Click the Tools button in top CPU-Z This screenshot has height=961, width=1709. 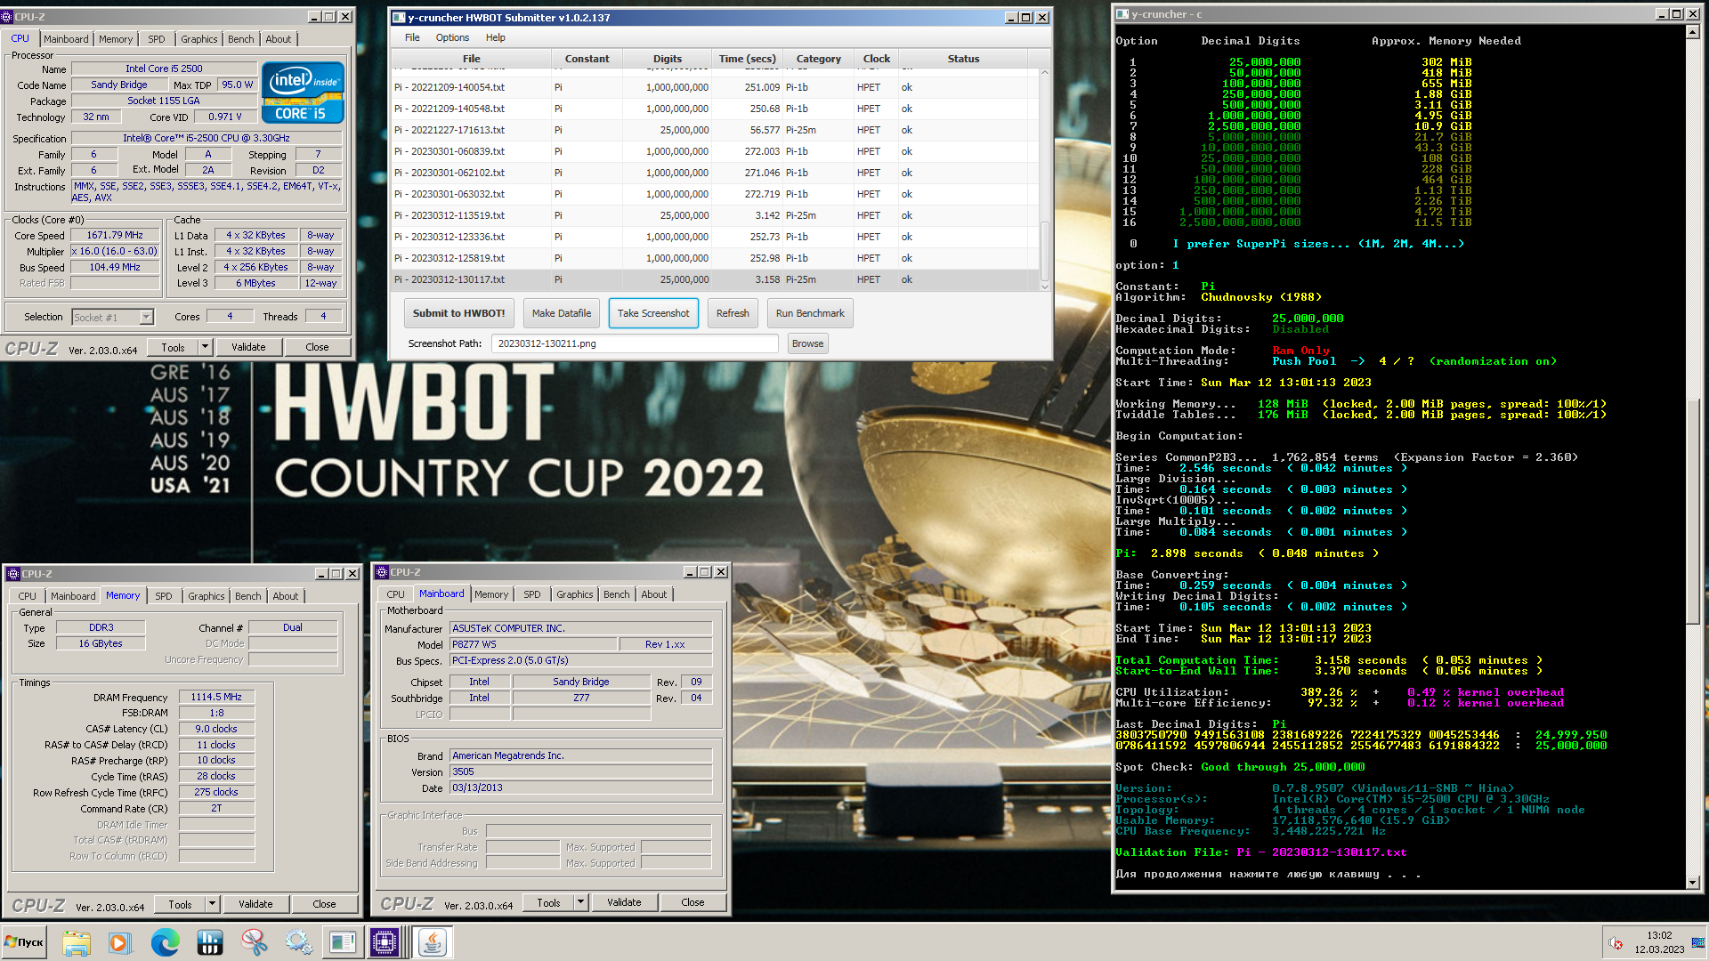[x=174, y=347]
